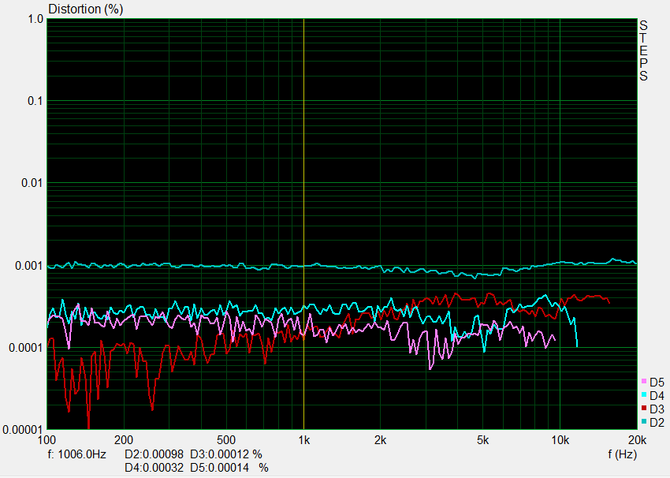The image size is (670, 478).
Task: Click the 200 frequency tick label
Action: tap(124, 440)
